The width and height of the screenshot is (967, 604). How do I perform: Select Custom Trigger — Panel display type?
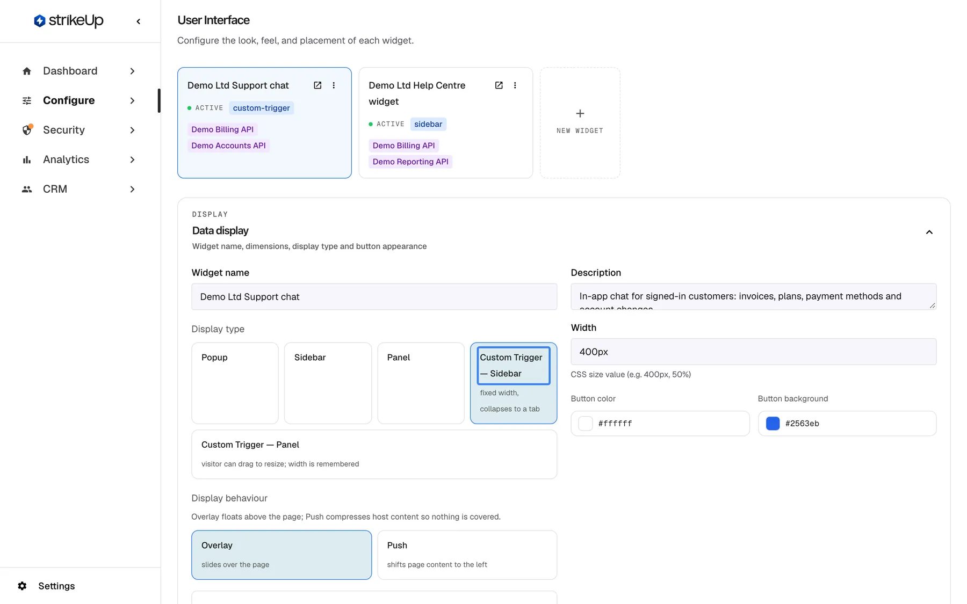[x=374, y=454]
